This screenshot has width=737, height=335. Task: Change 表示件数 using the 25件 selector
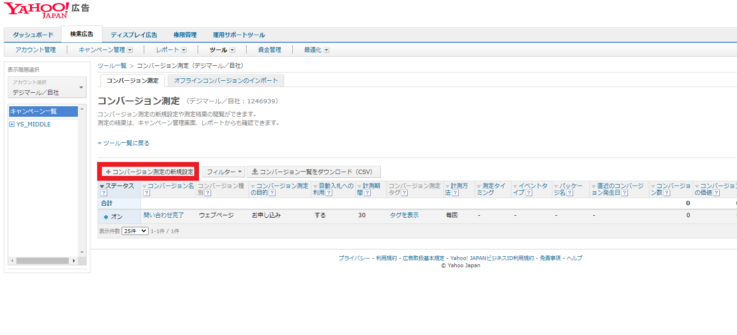coord(135,231)
